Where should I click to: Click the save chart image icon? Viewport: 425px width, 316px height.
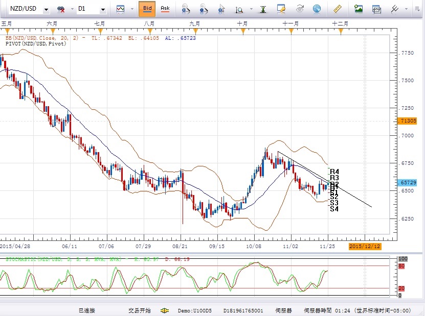[359, 9]
